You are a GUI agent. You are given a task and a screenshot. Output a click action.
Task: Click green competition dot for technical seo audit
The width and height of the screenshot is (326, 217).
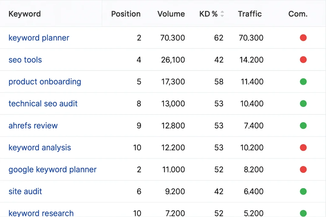click(303, 104)
